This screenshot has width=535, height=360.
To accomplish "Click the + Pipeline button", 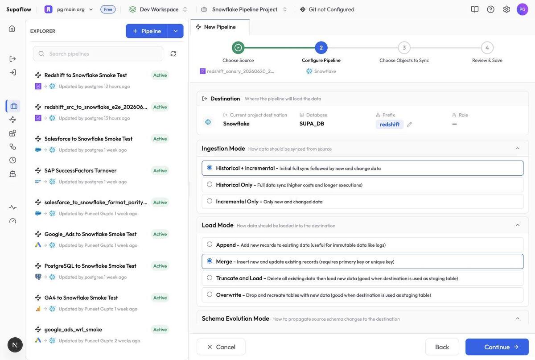I will point(147,31).
